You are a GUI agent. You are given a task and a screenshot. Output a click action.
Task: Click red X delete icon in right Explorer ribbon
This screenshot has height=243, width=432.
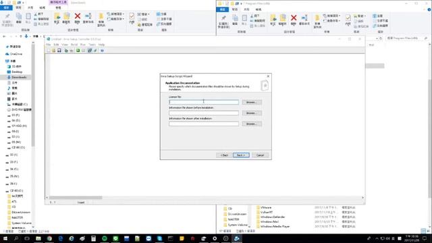coord(294,18)
